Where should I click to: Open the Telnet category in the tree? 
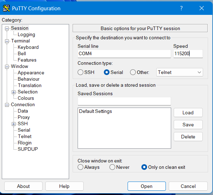pos(24,136)
